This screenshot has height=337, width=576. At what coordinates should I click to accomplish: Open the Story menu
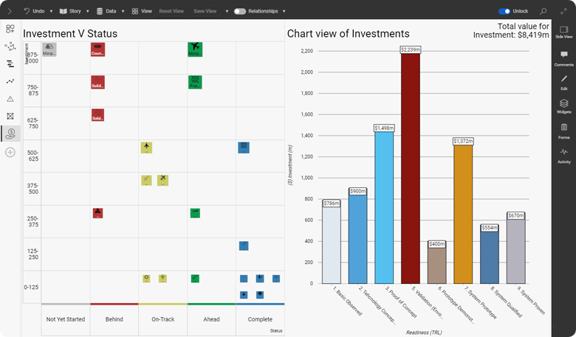71,12
